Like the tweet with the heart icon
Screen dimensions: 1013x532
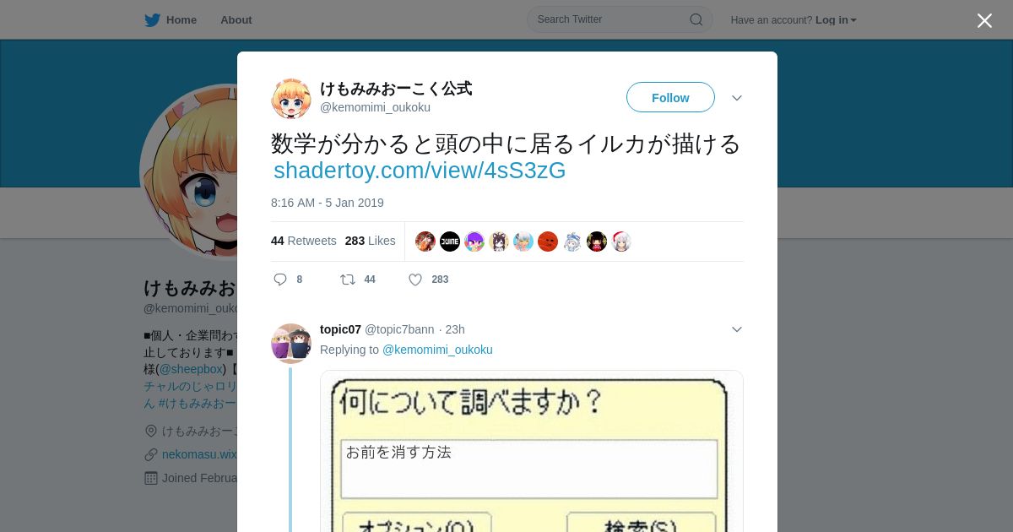click(x=415, y=280)
